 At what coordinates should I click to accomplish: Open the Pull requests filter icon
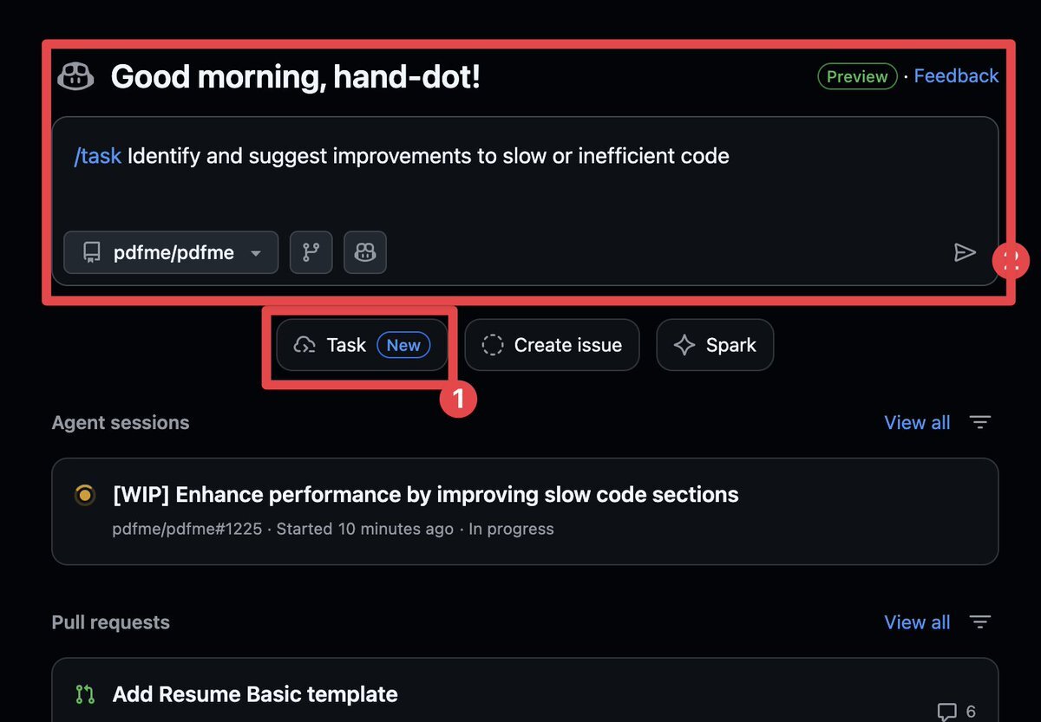pyautogui.click(x=980, y=622)
